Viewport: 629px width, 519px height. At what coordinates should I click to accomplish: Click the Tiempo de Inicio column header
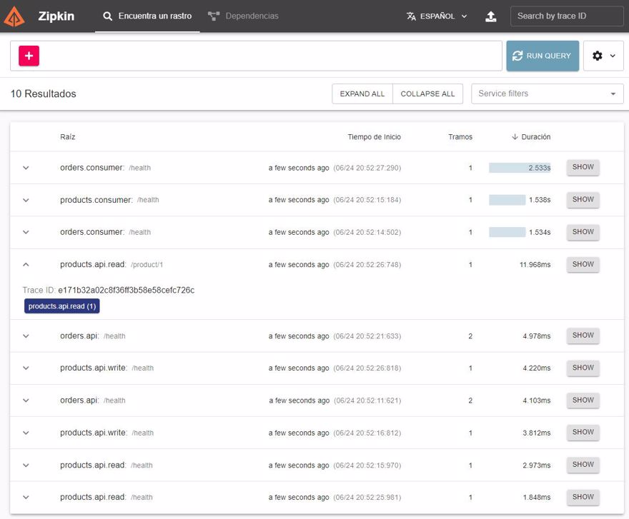tap(375, 137)
